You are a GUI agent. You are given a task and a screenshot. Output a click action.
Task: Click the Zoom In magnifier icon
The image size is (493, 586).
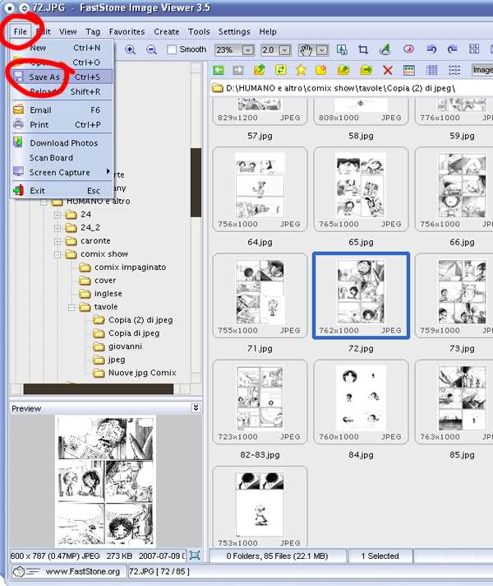[130, 49]
